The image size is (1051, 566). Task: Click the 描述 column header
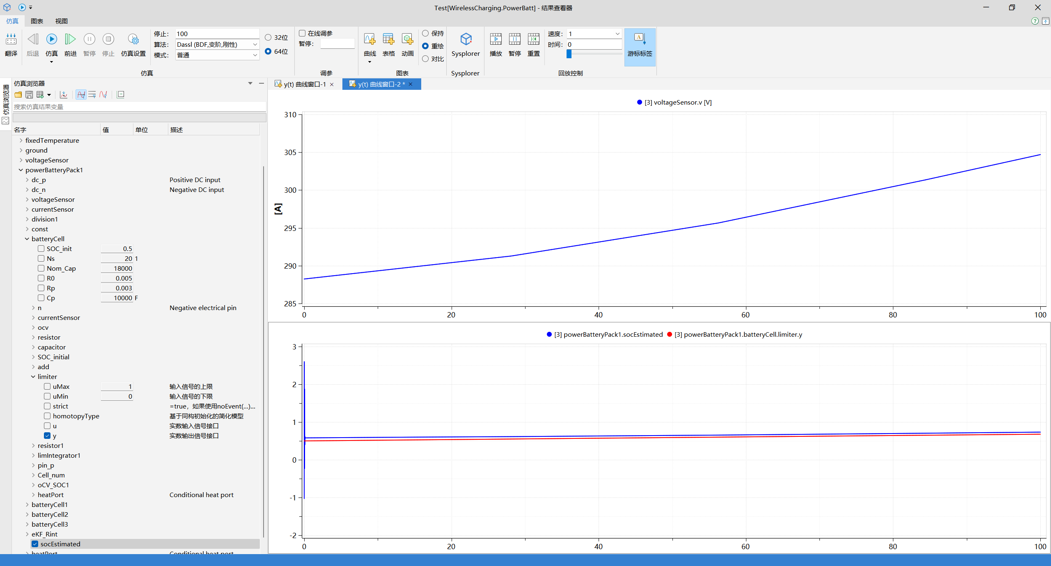[177, 130]
